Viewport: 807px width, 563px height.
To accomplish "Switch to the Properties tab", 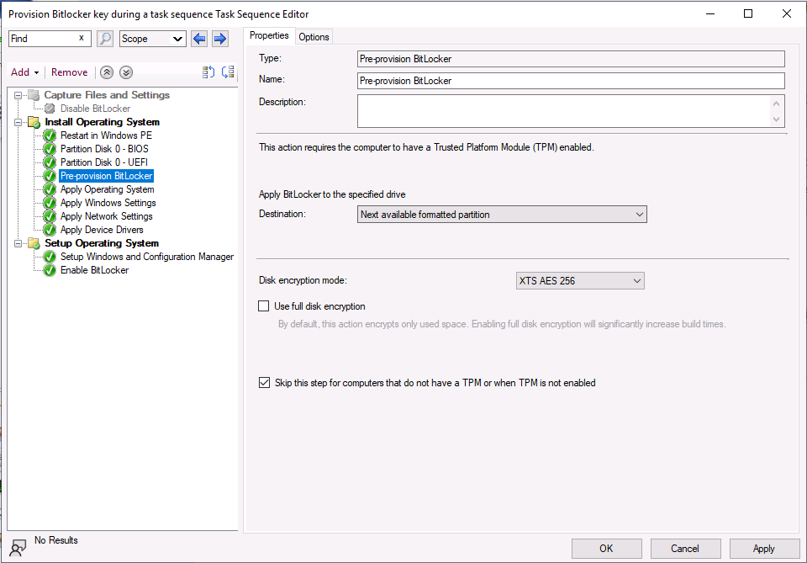I will tap(269, 35).
